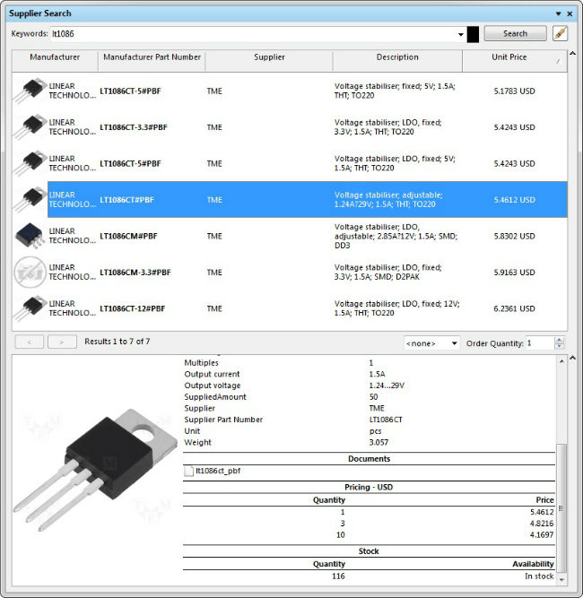Decrease Order Quantity with the down arrow
This screenshot has height=598, width=583.
tap(559, 346)
